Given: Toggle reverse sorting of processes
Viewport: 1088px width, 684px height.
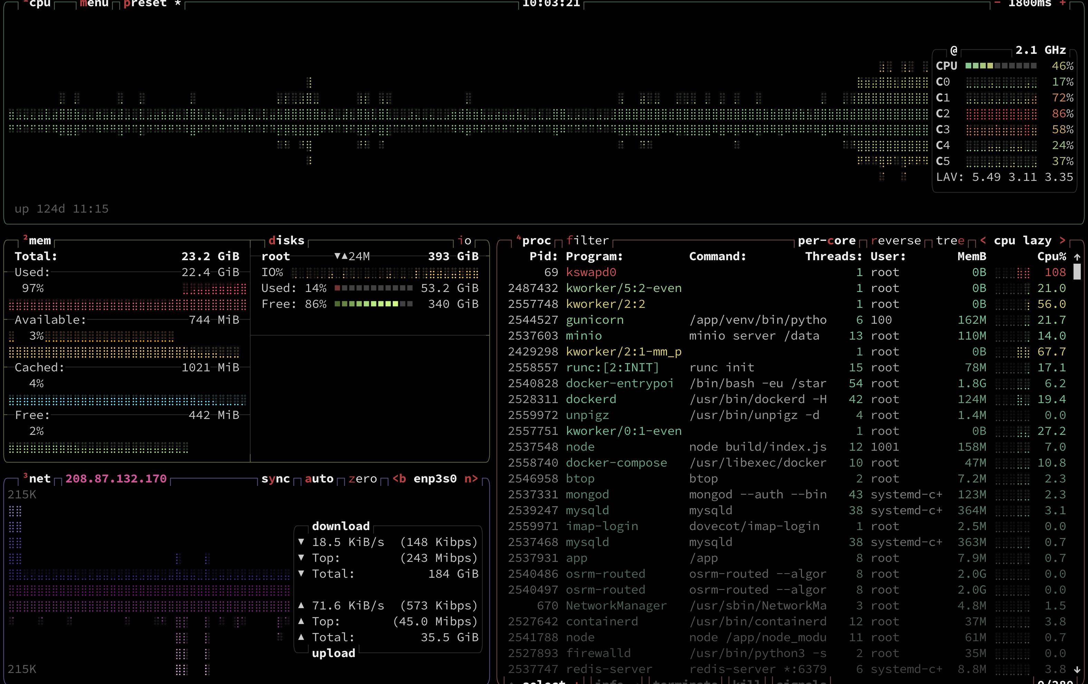Looking at the screenshot, I should [896, 241].
